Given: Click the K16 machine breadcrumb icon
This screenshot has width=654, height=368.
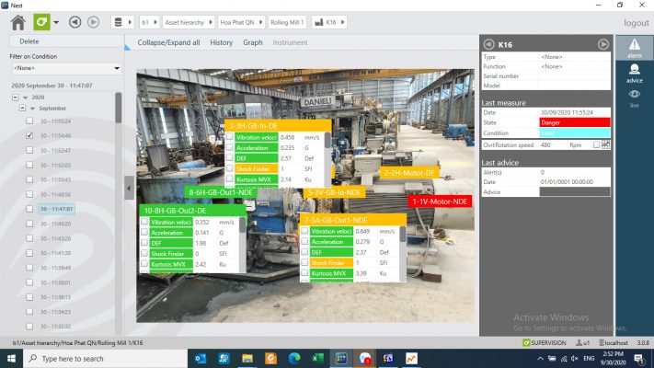Looking at the screenshot, I should (319, 22).
